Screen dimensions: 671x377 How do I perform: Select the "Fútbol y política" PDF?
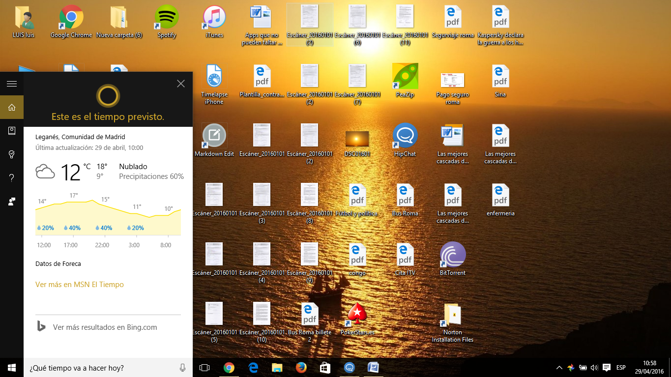(x=357, y=200)
